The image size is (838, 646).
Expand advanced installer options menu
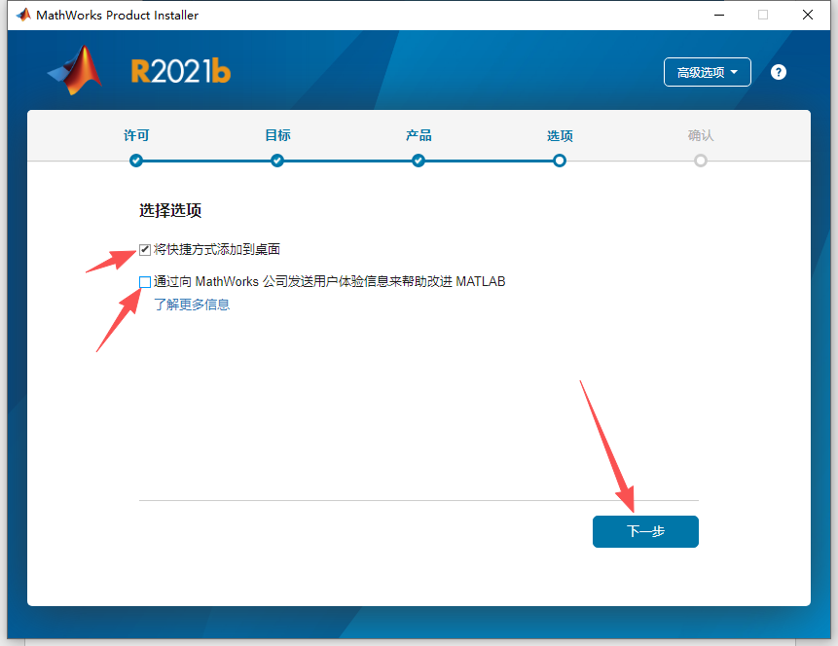point(707,71)
